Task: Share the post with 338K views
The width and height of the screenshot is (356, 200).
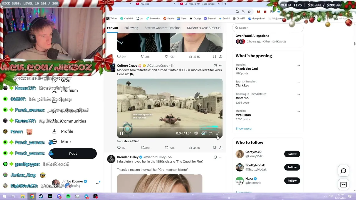Action: click(221, 56)
